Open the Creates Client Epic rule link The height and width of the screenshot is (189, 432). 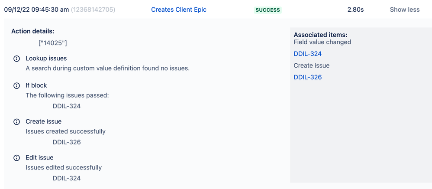[x=178, y=10]
